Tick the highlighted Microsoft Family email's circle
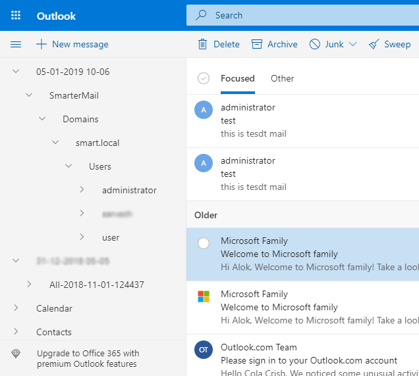The height and width of the screenshot is (376, 419). [204, 243]
